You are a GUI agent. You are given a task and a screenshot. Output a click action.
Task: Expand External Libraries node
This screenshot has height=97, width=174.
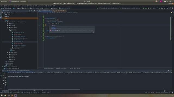tap(3, 67)
